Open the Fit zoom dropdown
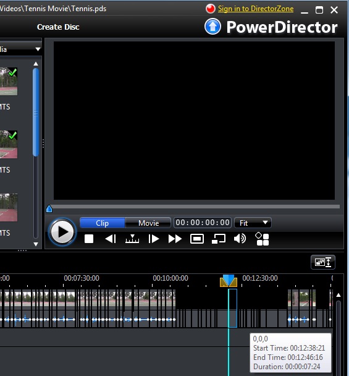Viewport: 349px width, 376px height. [x=253, y=223]
